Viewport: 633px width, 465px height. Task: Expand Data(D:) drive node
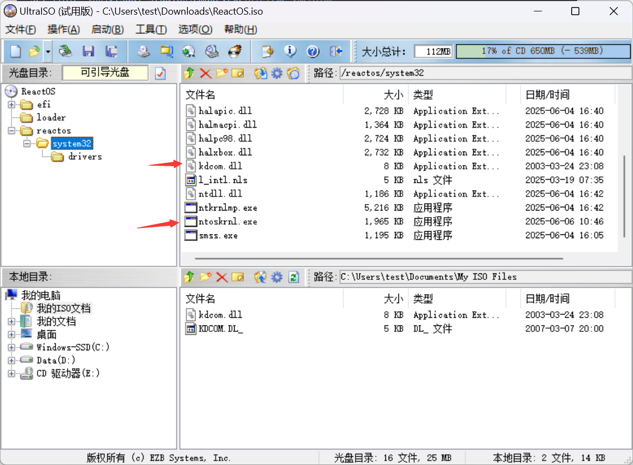point(11,360)
